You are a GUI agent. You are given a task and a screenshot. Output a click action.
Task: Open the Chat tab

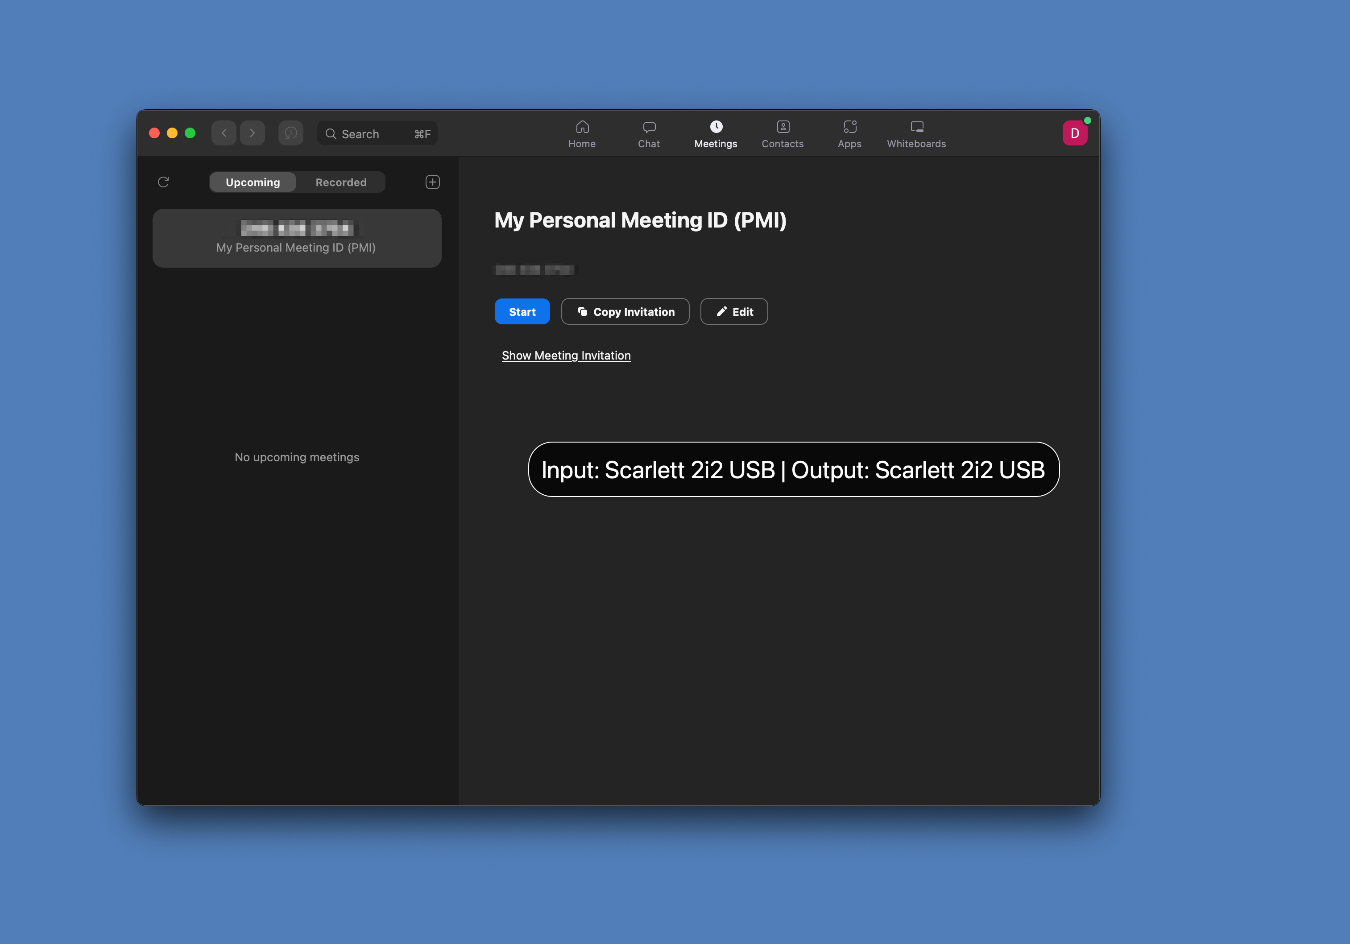(649, 134)
